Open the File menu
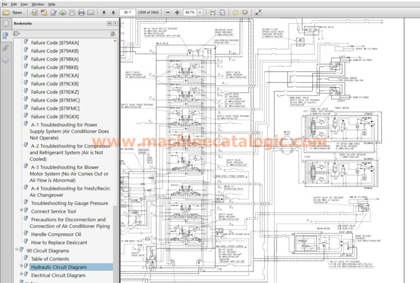The image size is (420, 283). click(4, 4)
